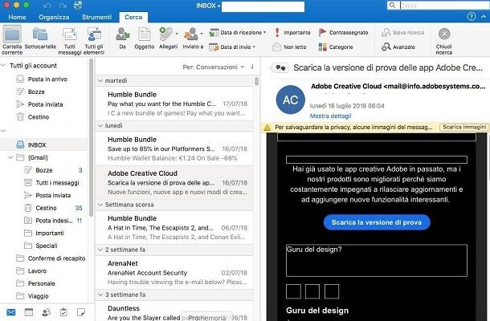Select the INBOX folder

43,145
